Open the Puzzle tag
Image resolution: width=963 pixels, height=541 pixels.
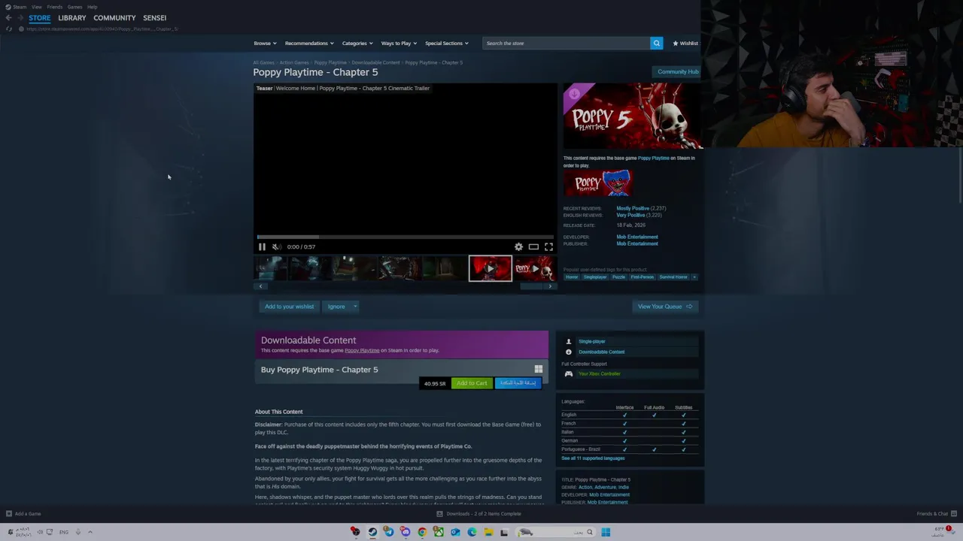tap(618, 277)
